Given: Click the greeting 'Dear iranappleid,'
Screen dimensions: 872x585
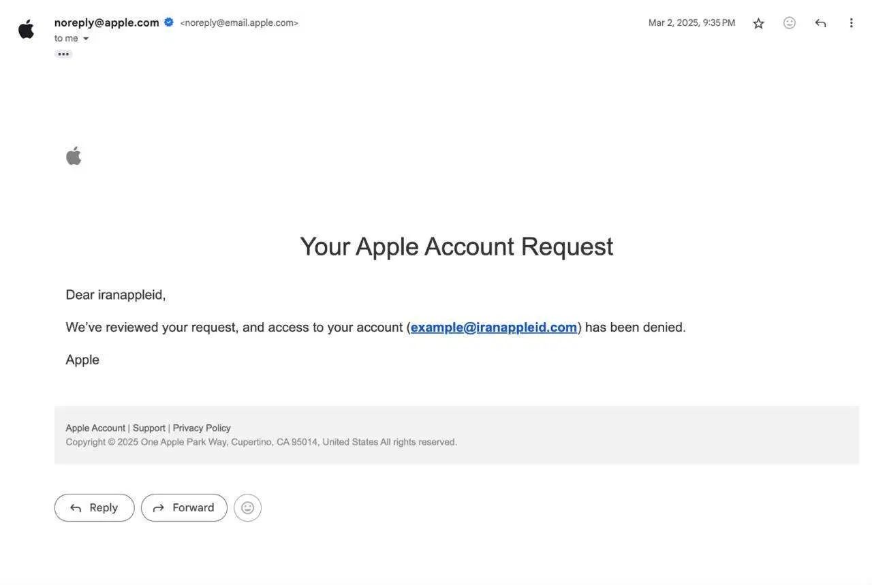Looking at the screenshot, I should point(116,295).
